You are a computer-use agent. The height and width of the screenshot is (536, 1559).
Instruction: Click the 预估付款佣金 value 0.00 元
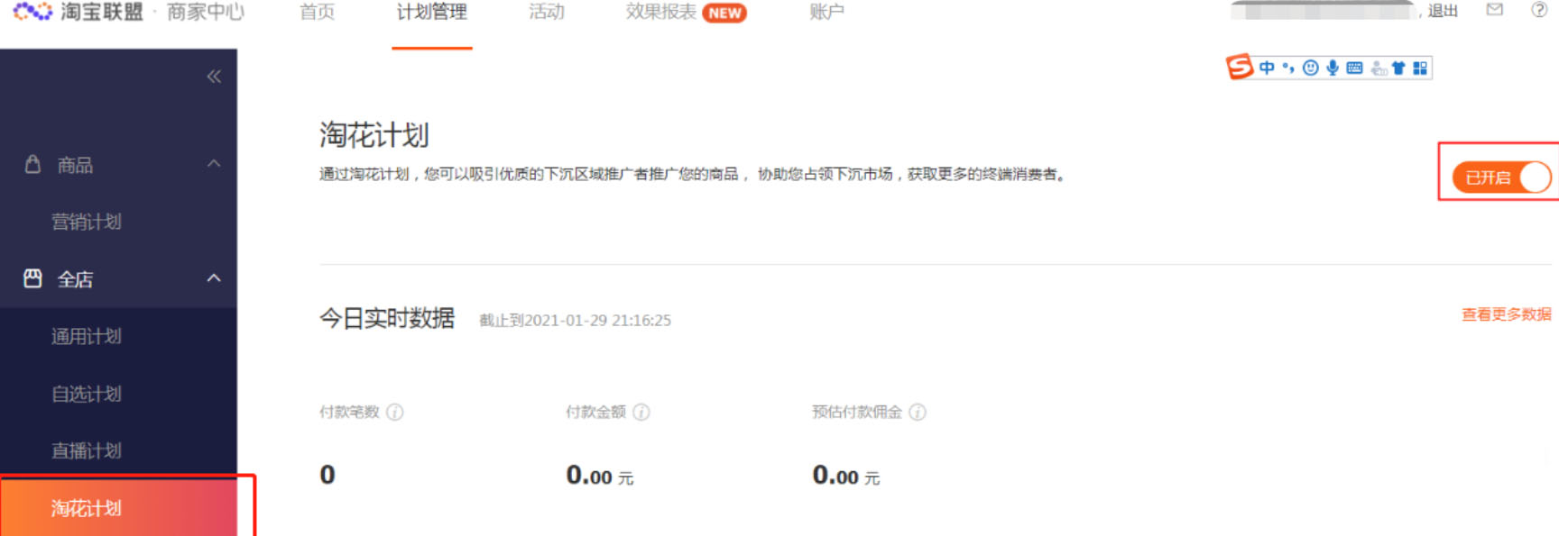pos(846,475)
